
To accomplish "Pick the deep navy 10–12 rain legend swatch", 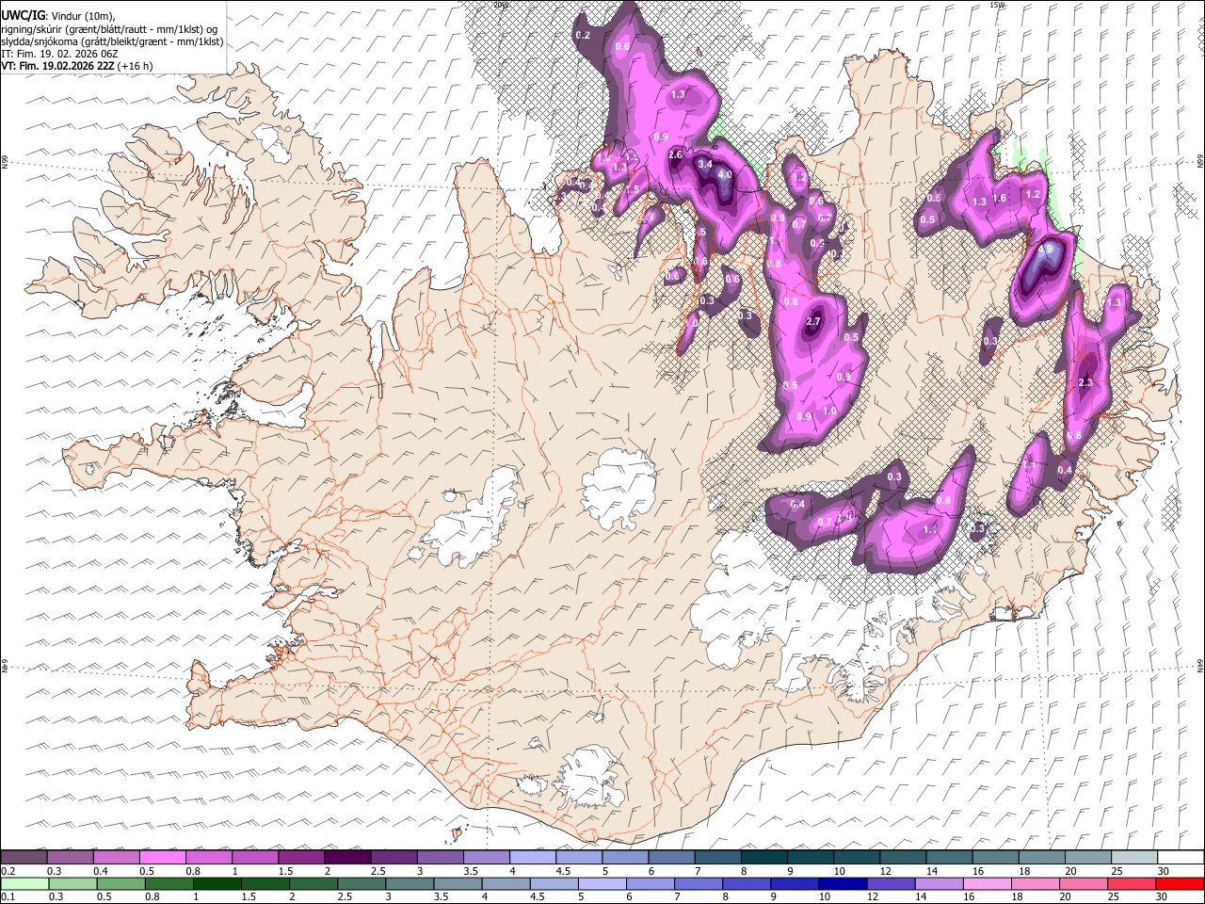I will tap(843, 883).
